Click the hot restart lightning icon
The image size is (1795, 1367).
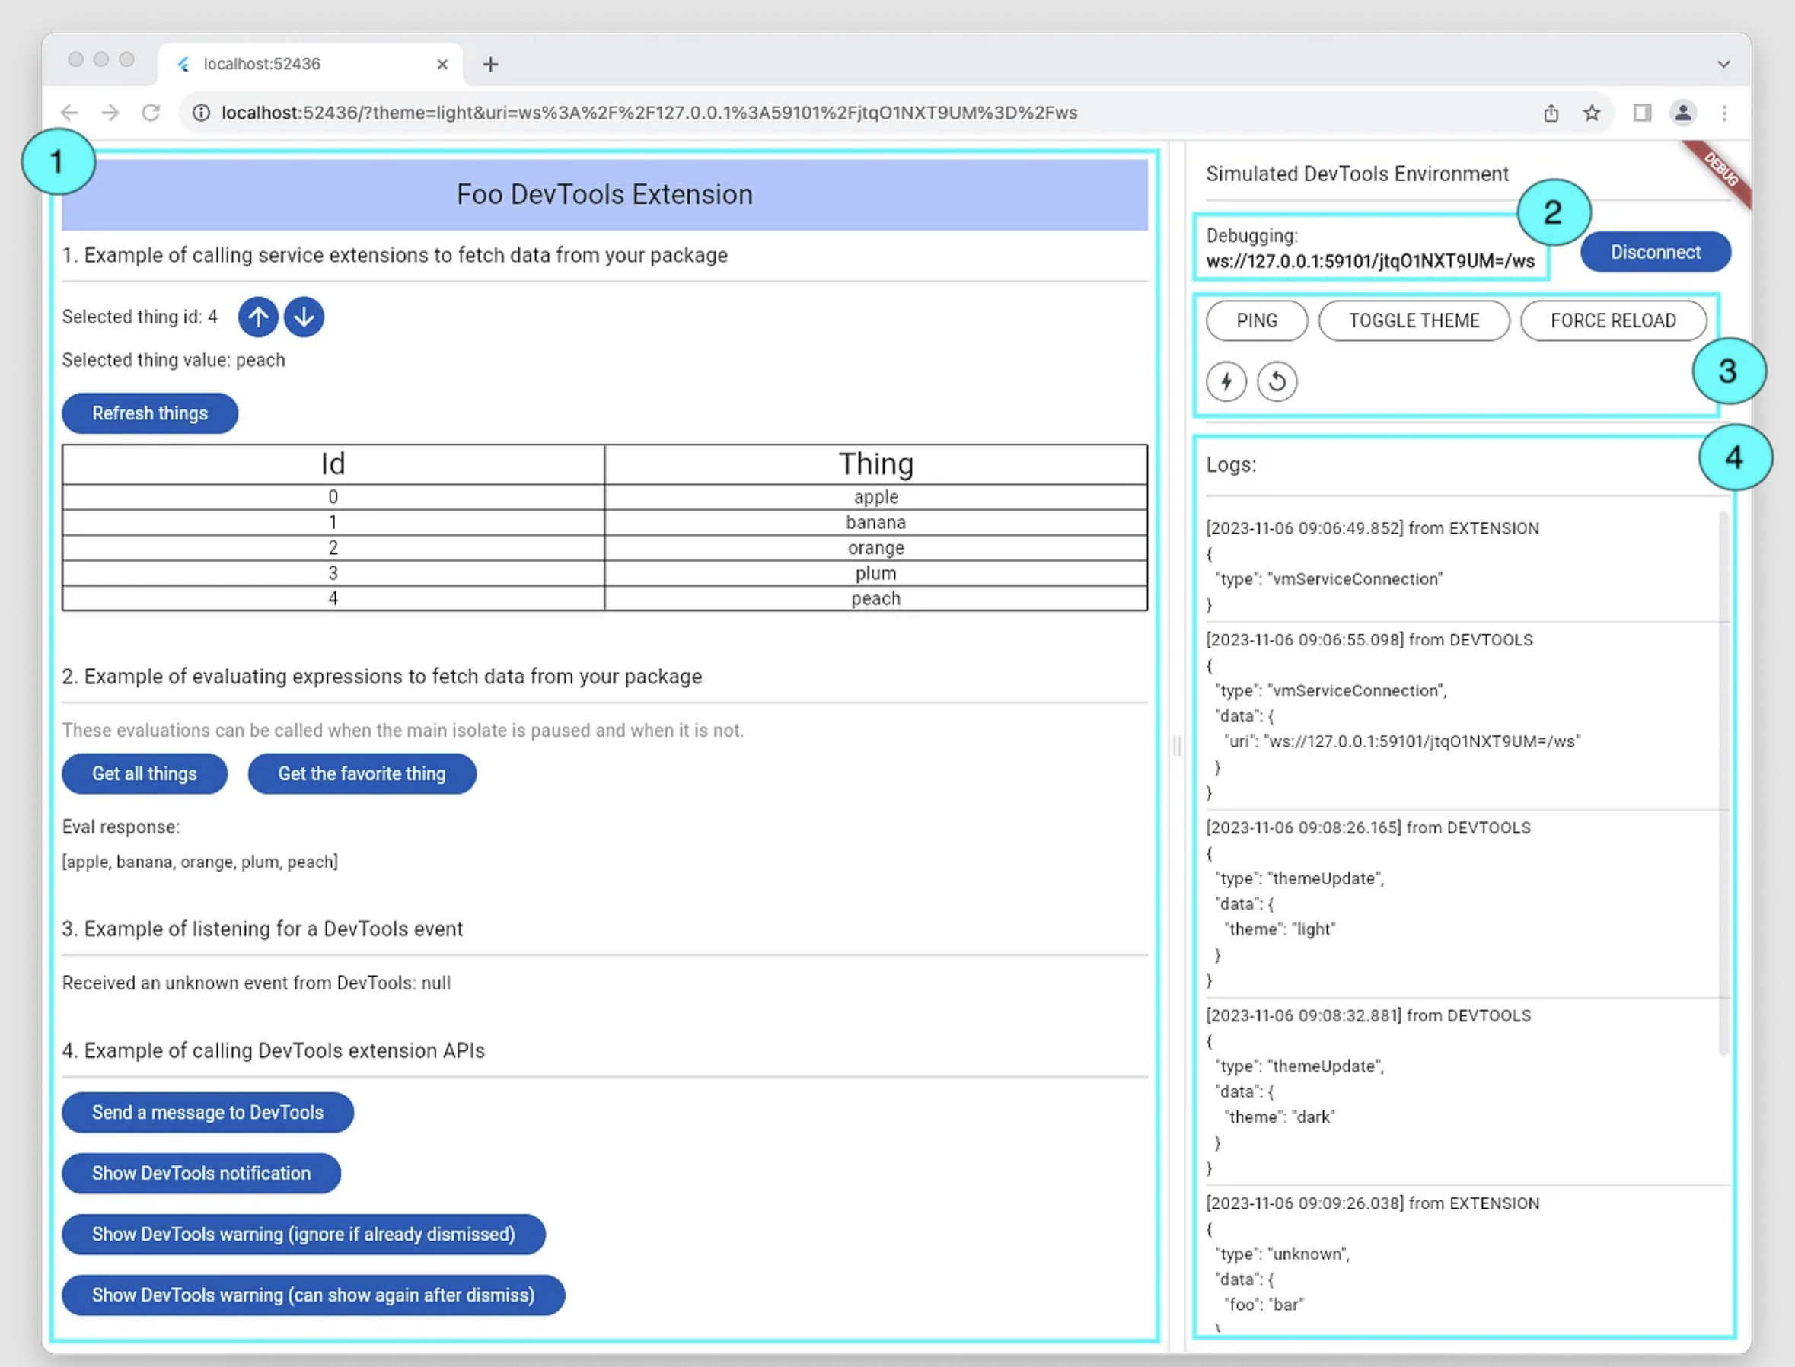coord(1228,381)
